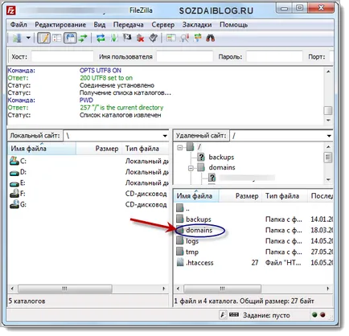Click the process queue toggle icon
Viewport: 349px width, 336px height.
coord(114,39)
